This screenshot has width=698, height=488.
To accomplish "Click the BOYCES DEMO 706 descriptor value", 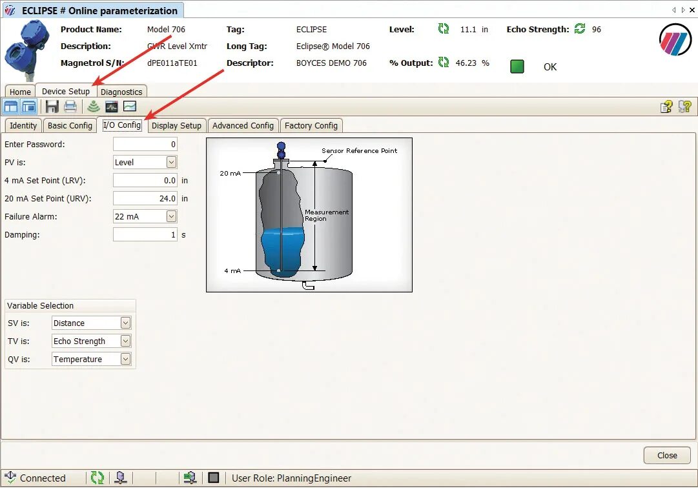I will 332,63.
